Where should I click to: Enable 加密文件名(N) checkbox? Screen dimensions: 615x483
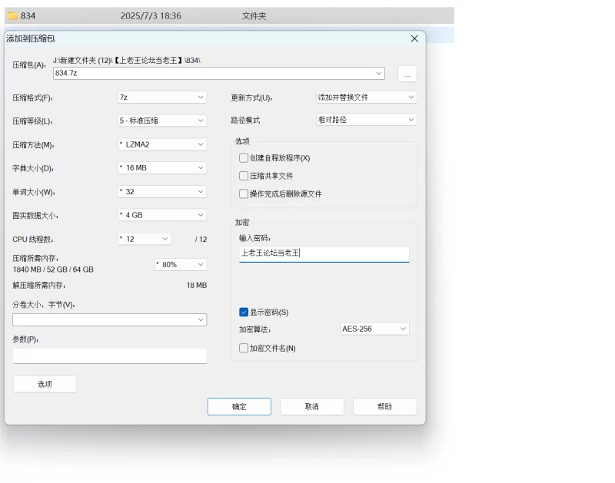[x=244, y=349]
